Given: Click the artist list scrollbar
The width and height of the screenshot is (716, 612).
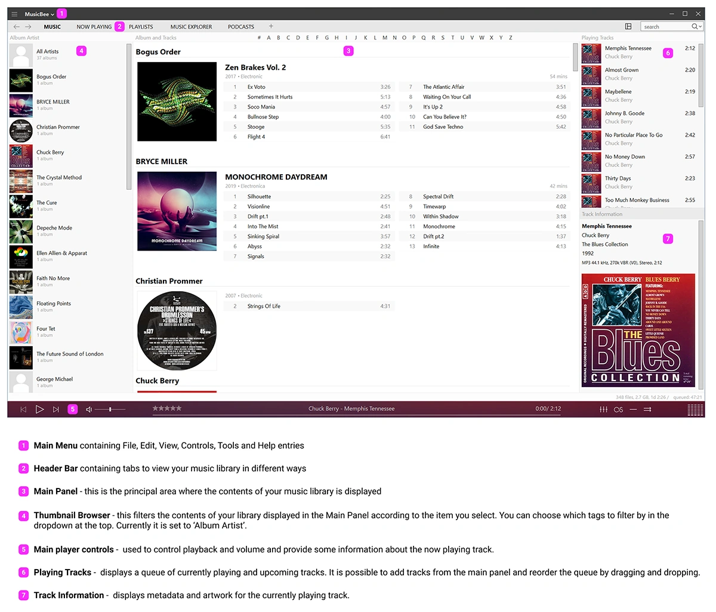Looking at the screenshot, I should (x=129, y=116).
